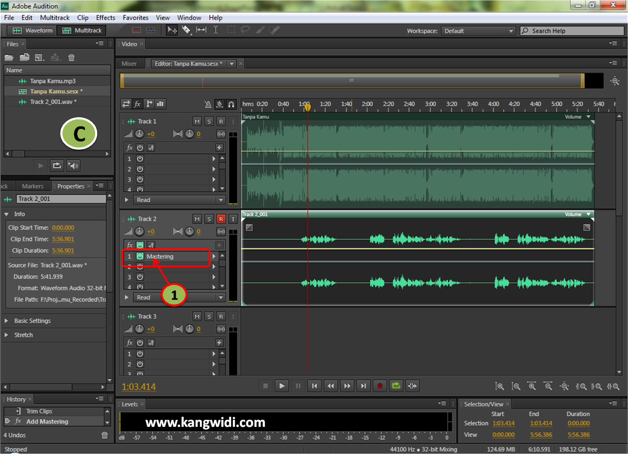The height and width of the screenshot is (454, 628).
Task: Toggle power on the Mastering effect slot
Action: [x=139, y=256]
